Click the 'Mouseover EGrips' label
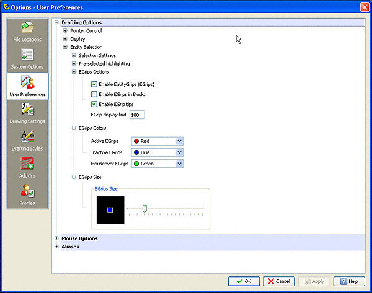The image size is (372, 293). point(110,164)
